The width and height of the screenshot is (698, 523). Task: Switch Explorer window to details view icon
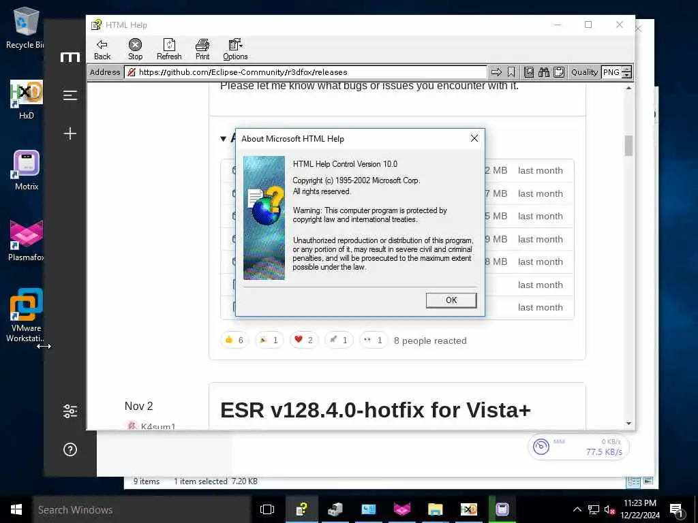633,481
